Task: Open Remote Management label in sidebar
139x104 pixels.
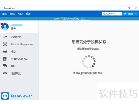Action: [22, 44]
